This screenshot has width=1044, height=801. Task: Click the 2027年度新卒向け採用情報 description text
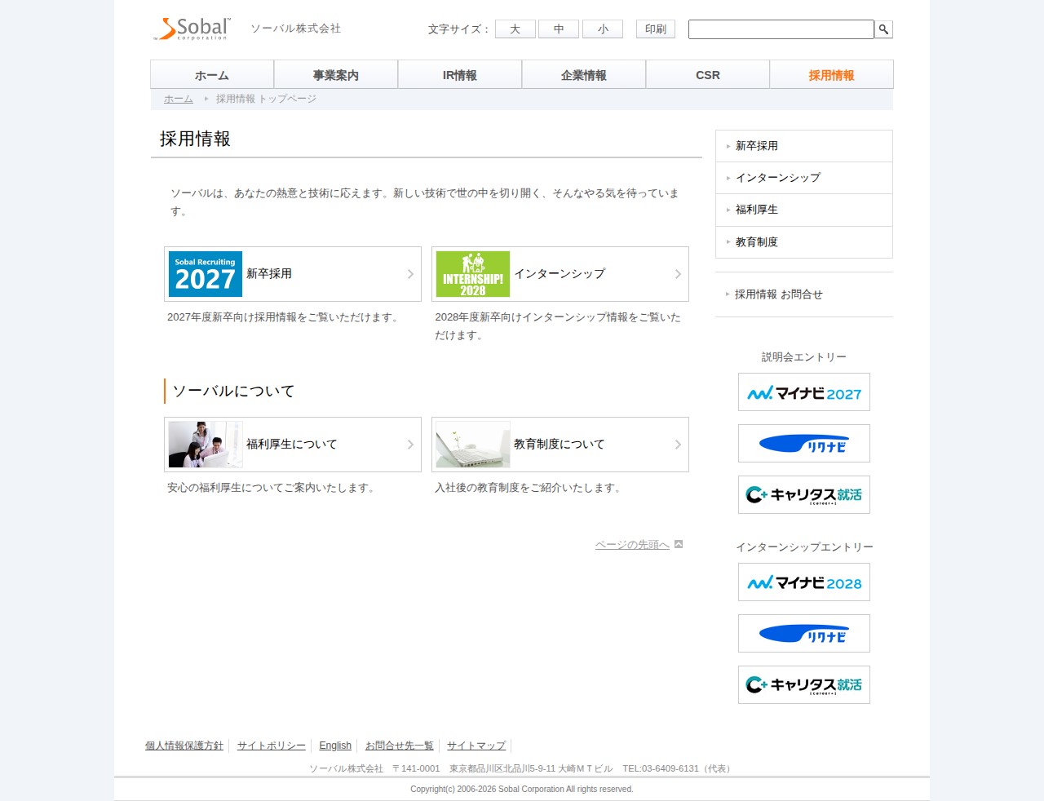pyautogui.click(x=285, y=317)
